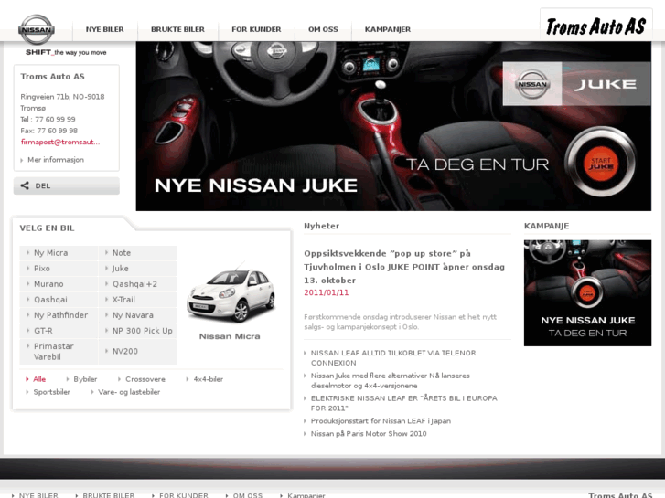The height and width of the screenshot is (498, 665).
Task: Click the Nyheter section heading
Action: click(321, 226)
